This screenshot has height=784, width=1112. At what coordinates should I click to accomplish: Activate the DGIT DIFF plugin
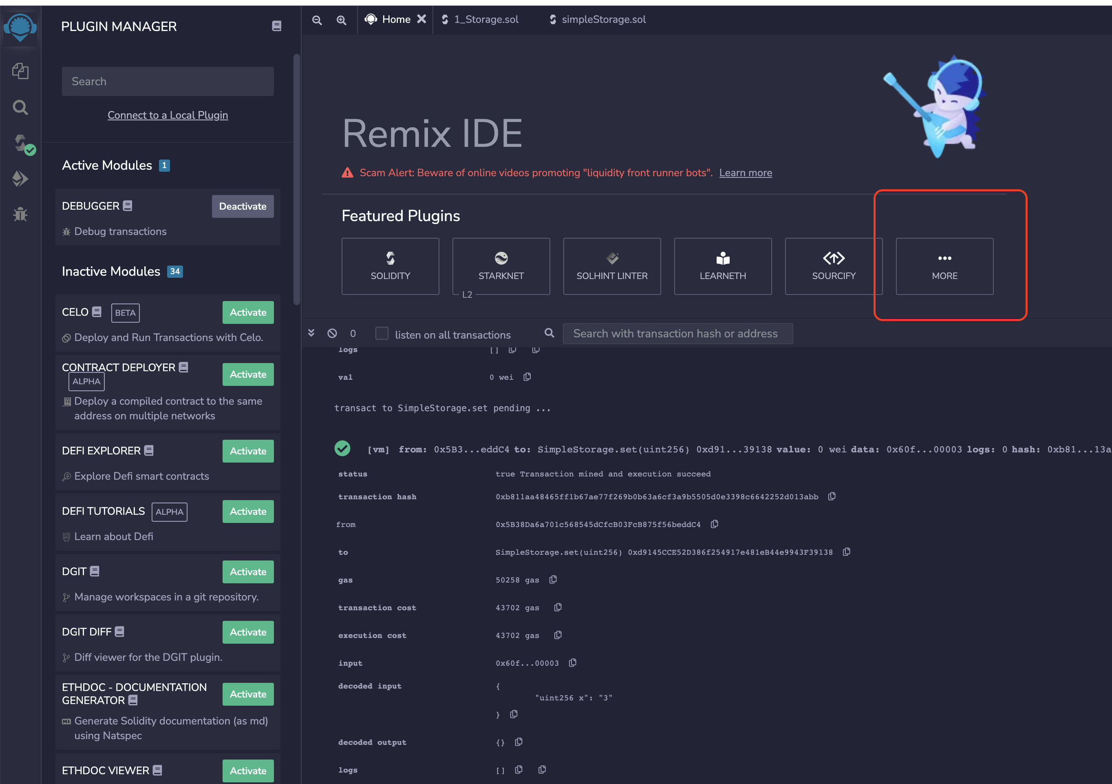[248, 632]
